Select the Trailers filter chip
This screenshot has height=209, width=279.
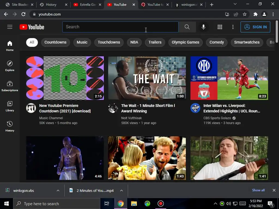[155, 42]
